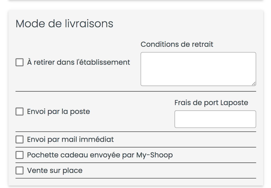Click the "Vente sur place" label text
The height and width of the screenshot is (188, 271).
click(55, 171)
